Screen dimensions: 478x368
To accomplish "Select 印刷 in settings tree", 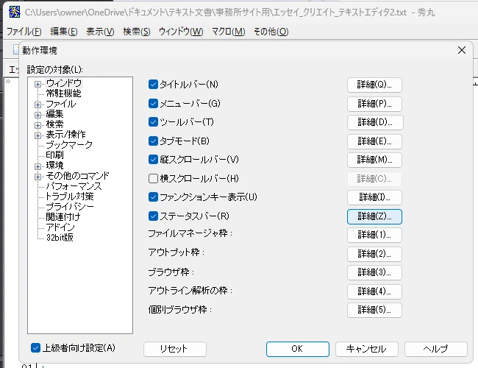I will click(x=54, y=155).
